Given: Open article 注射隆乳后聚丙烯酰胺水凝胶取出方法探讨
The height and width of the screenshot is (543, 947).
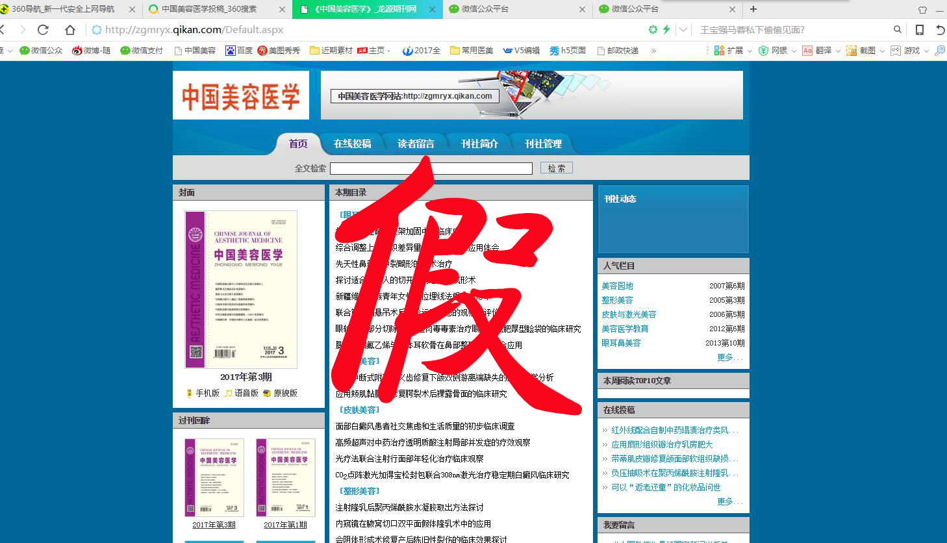Looking at the screenshot, I should point(409,507).
